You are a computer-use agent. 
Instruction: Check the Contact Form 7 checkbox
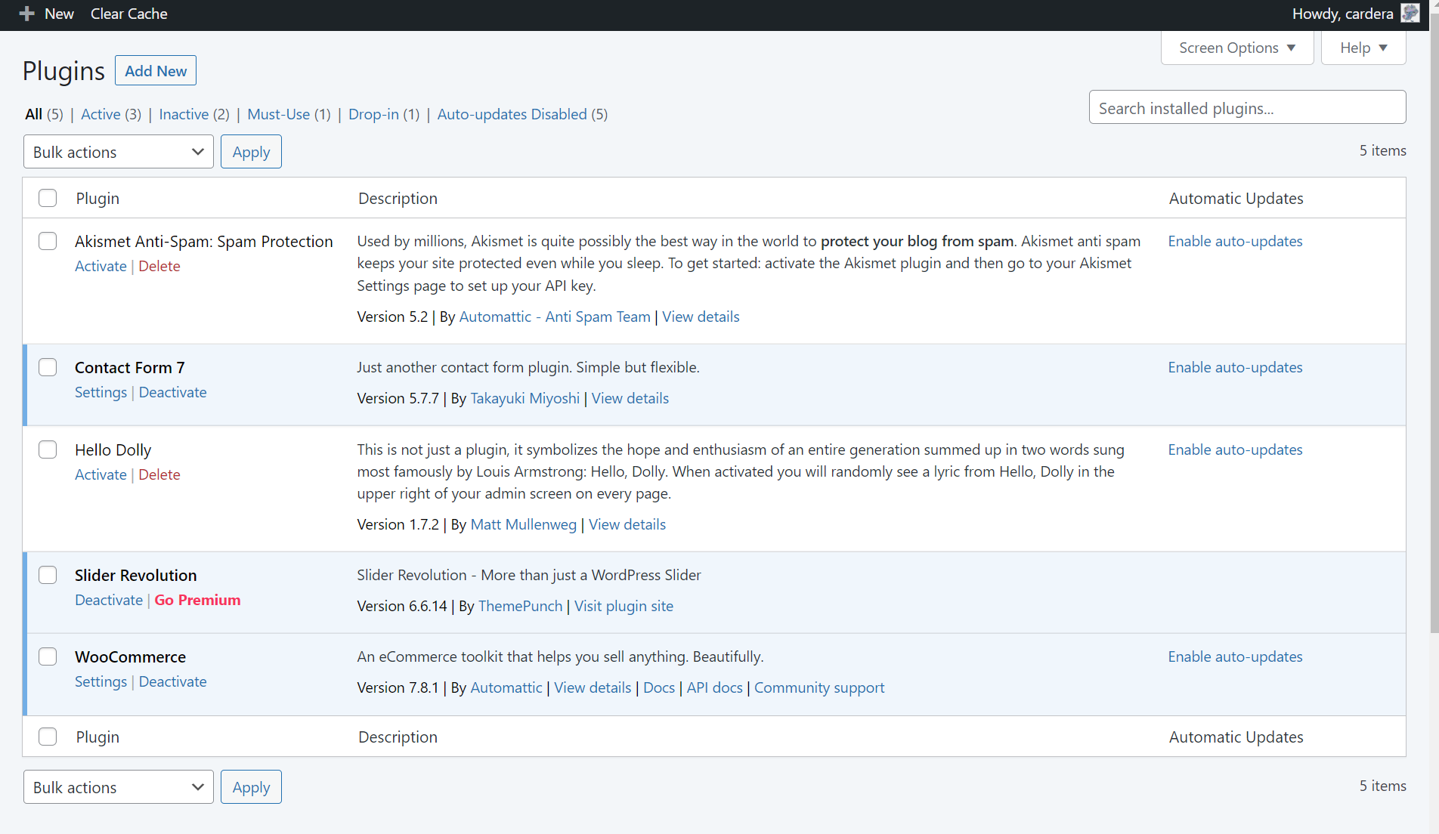pos(48,367)
